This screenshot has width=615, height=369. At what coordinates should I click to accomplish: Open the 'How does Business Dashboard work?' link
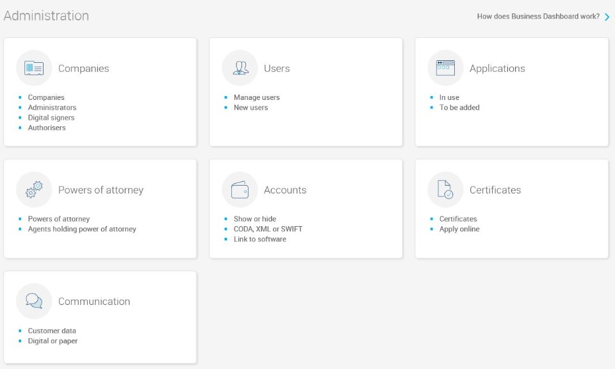[537, 16]
